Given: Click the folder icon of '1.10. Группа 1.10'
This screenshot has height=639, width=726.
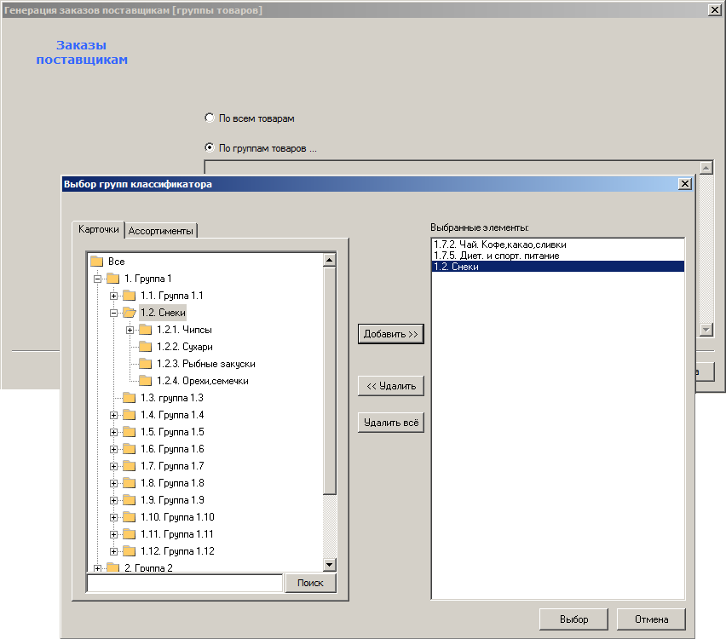Looking at the screenshot, I should pos(130,517).
